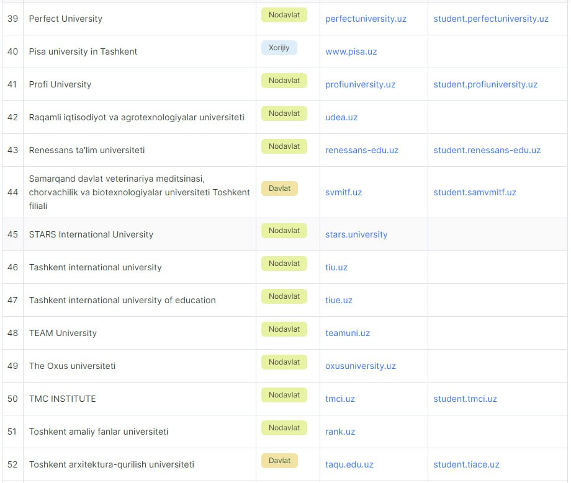571x483 pixels.
Task: Open the perfectuniversity.uz website link
Action: click(x=366, y=19)
